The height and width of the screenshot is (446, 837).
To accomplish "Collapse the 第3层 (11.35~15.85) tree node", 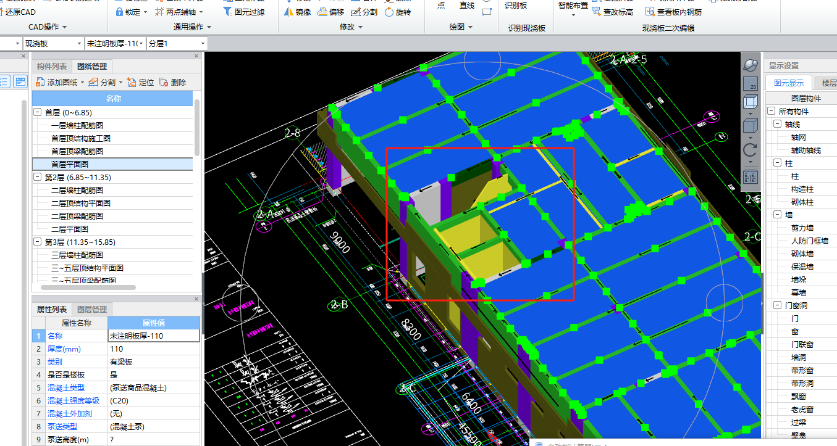I will point(38,242).
